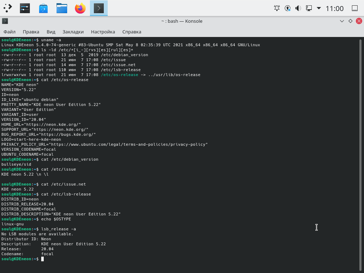Close the Konsole window

pyautogui.click(x=359, y=21)
